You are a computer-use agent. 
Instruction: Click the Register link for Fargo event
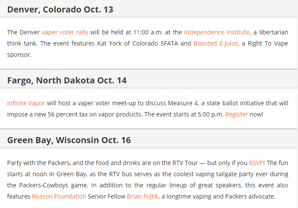[x=237, y=114]
